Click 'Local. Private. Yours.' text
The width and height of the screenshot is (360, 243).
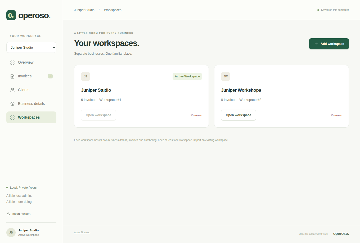[24, 188]
